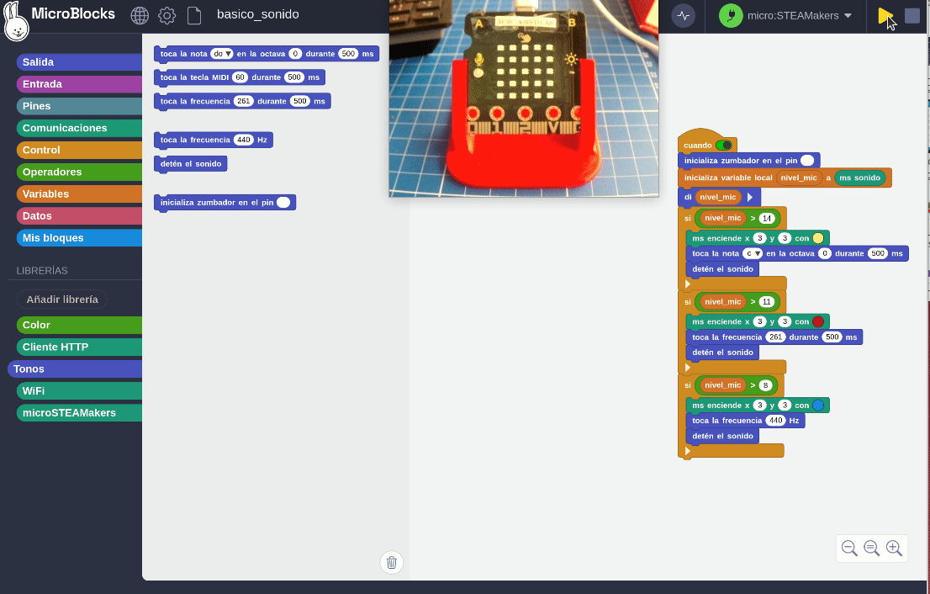The height and width of the screenshot is (594, 930).
Task: Click the blue color swatch in script
Action: pos(818,406)
